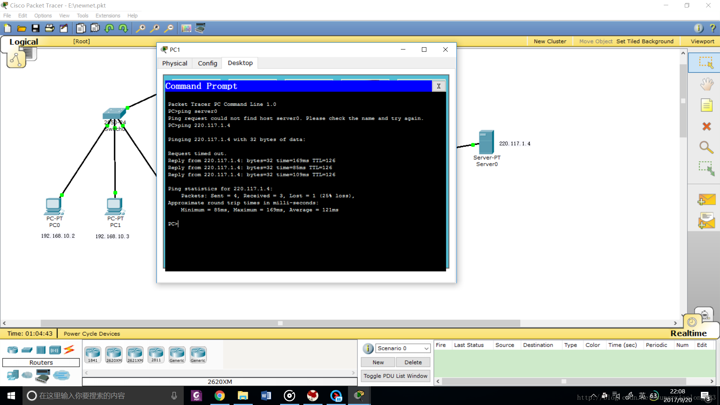Open the Tools menu
Image resolution: width=720 pixels, height=405 pixels.
pos(82,15)
